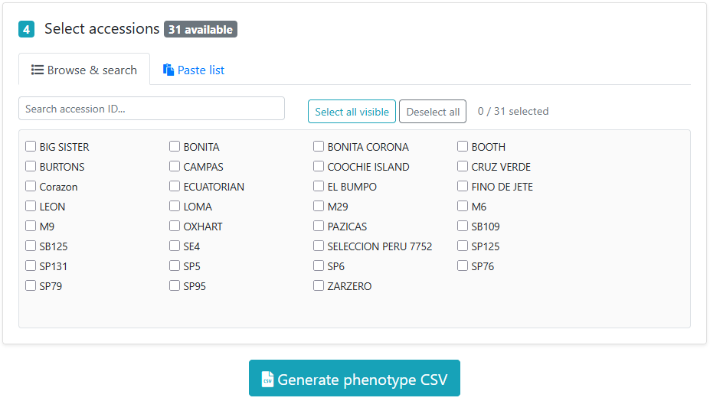Image resolution: width=710 pixels, height=401 pixels.
Task: Click Select all visible button
Action: (352, 111)
